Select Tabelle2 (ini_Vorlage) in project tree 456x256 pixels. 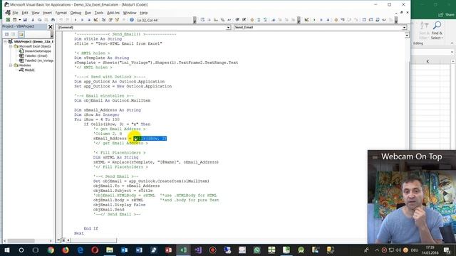39,60
